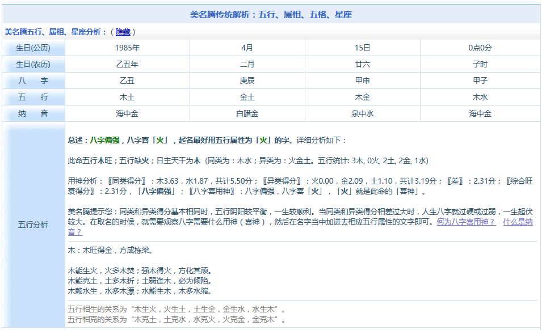Select the 生日(农历) row header
This screenshot has width=542, height=330.
[x=33, y=65]
